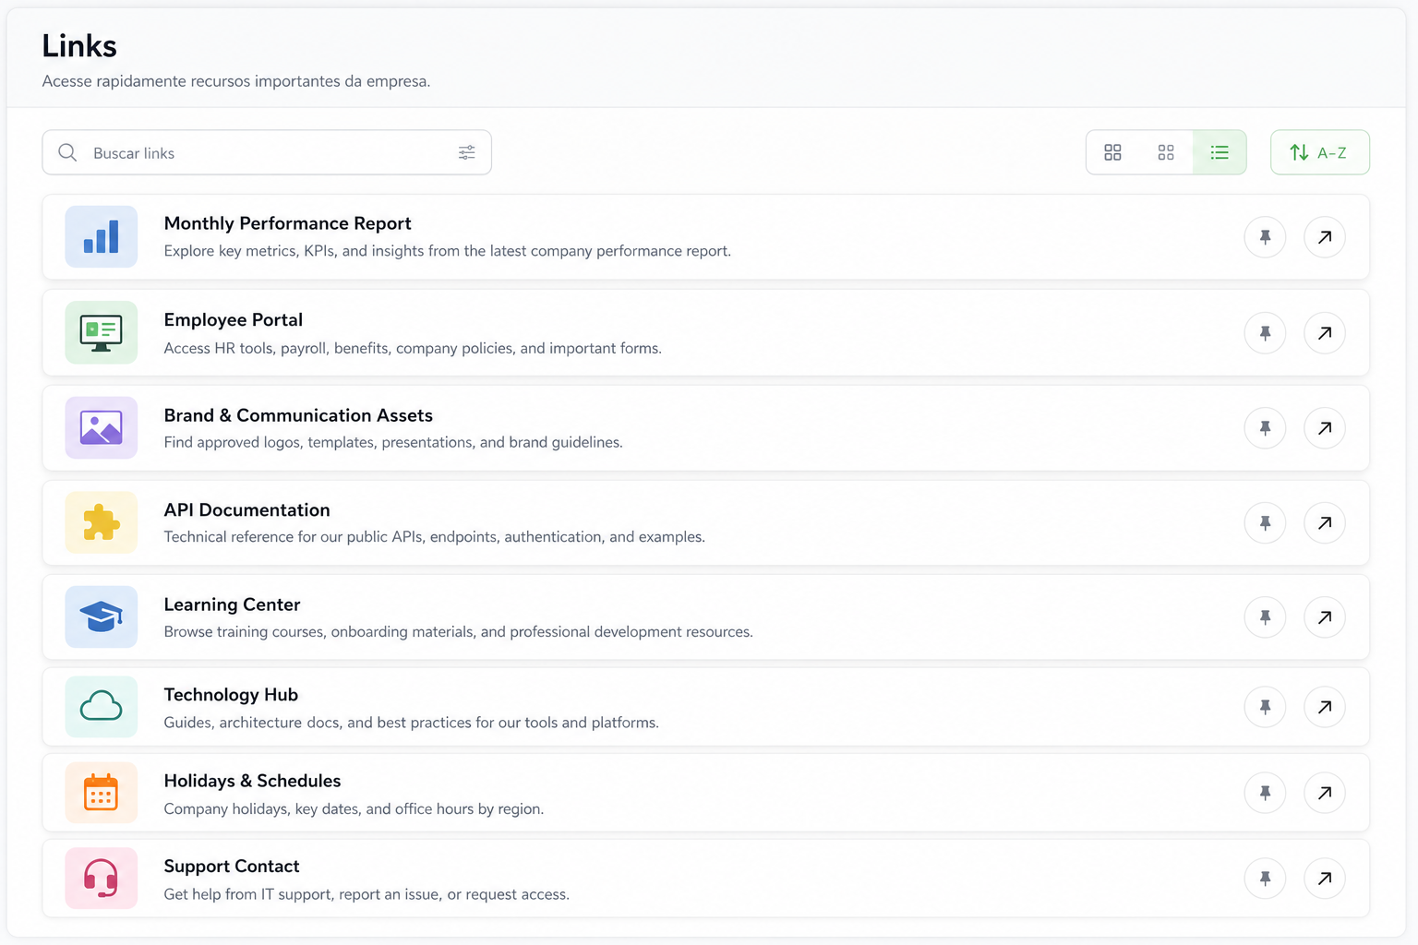Open the Technology Hub title
The image size is (1418, 945).
pos(231,695)
